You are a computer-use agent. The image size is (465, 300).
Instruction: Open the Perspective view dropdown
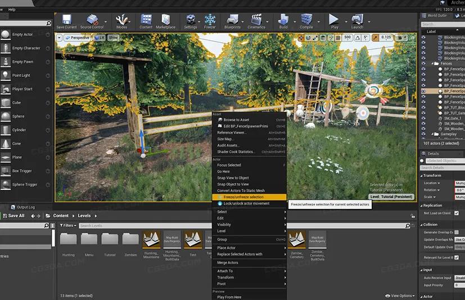pyautogui.click(x=77, y=38)
